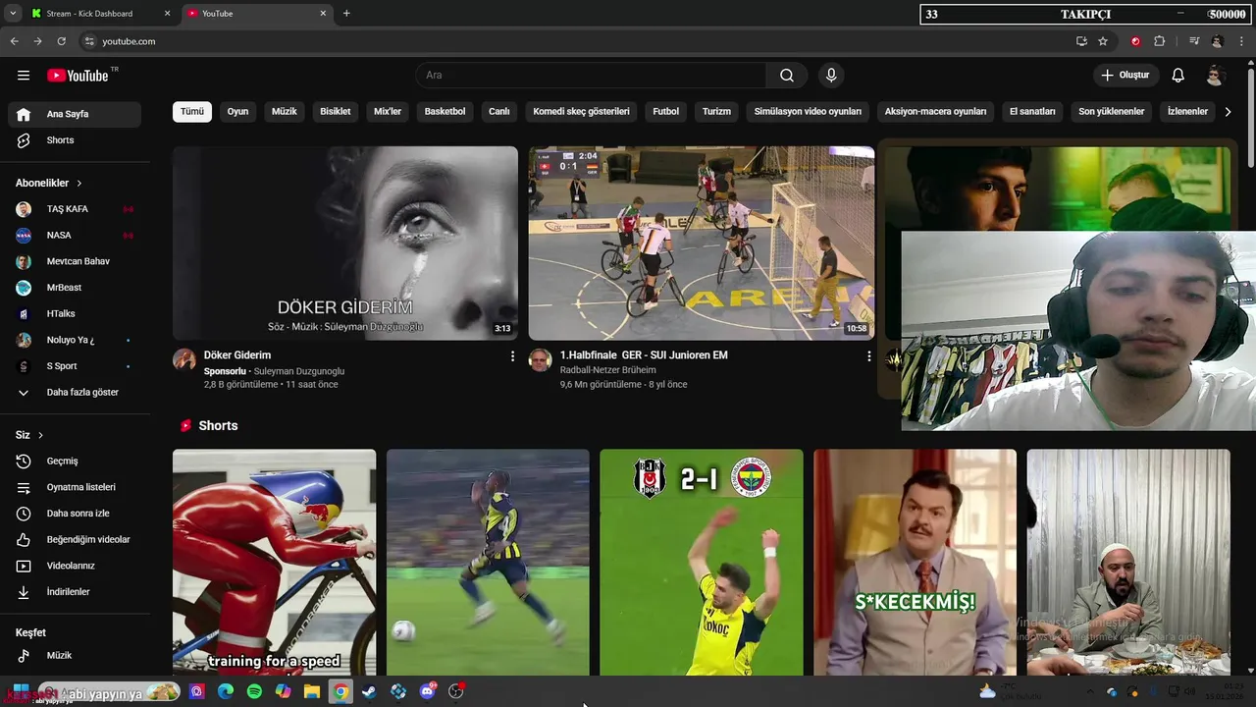The width and height of the screenshot is (1256, 707).
Task: Open Oynatma listeleri in sidebar
Action: (x=75, y=487)
